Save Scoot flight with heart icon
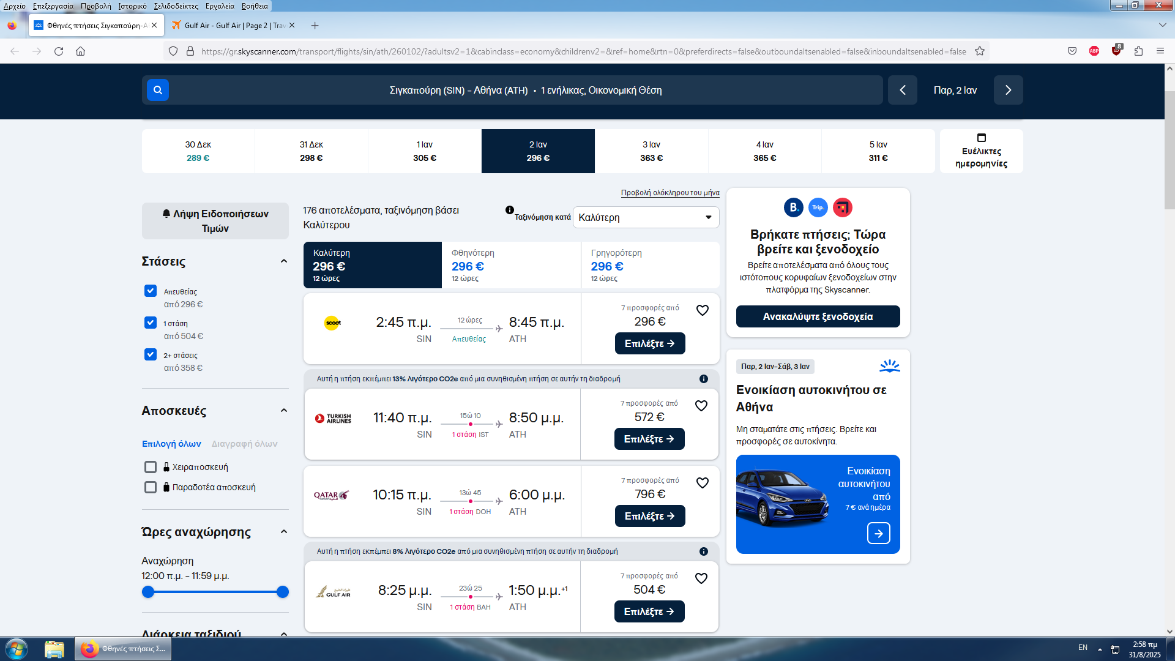 click(702, 310)
